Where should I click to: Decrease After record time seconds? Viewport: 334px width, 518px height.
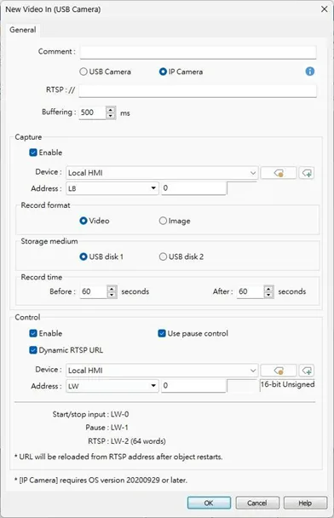(268, 295)
